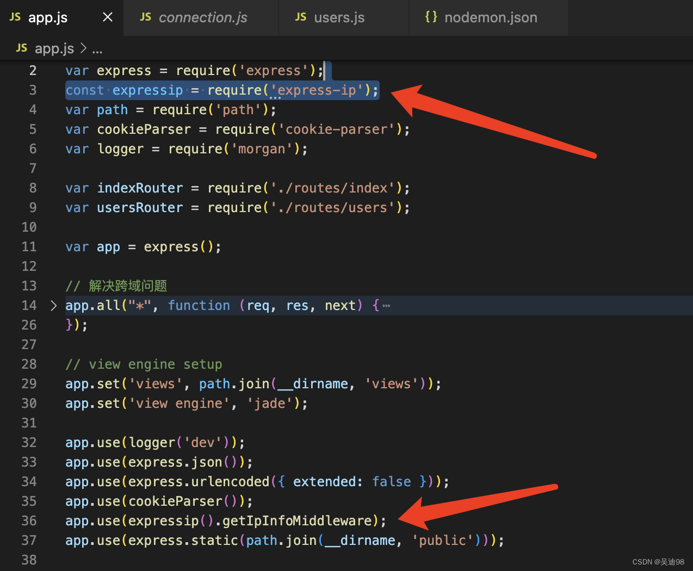Click 'cookieParser' variable on line 5
Screen dimensions: 693x571
click(x=144, y=129)
